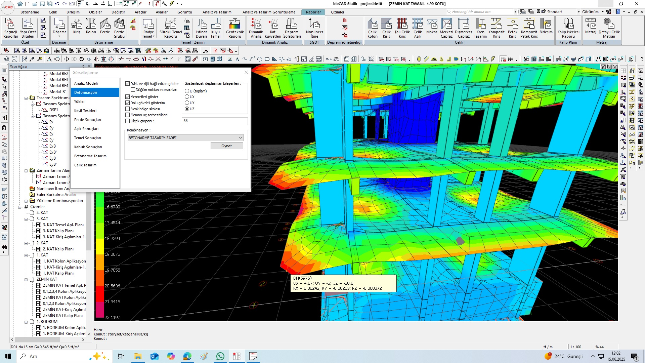
Task: Select UX displacement radio
Action: click(187, 97)
